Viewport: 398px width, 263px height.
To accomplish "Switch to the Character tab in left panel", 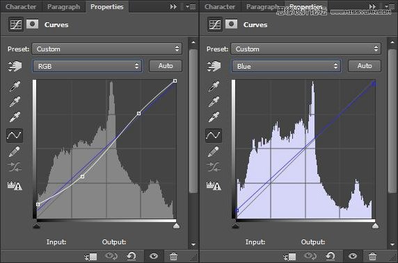I will point(21,6).
